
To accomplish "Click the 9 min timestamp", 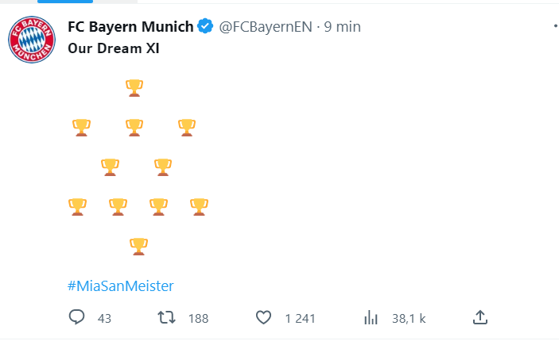I will click(x=343, y=27).
